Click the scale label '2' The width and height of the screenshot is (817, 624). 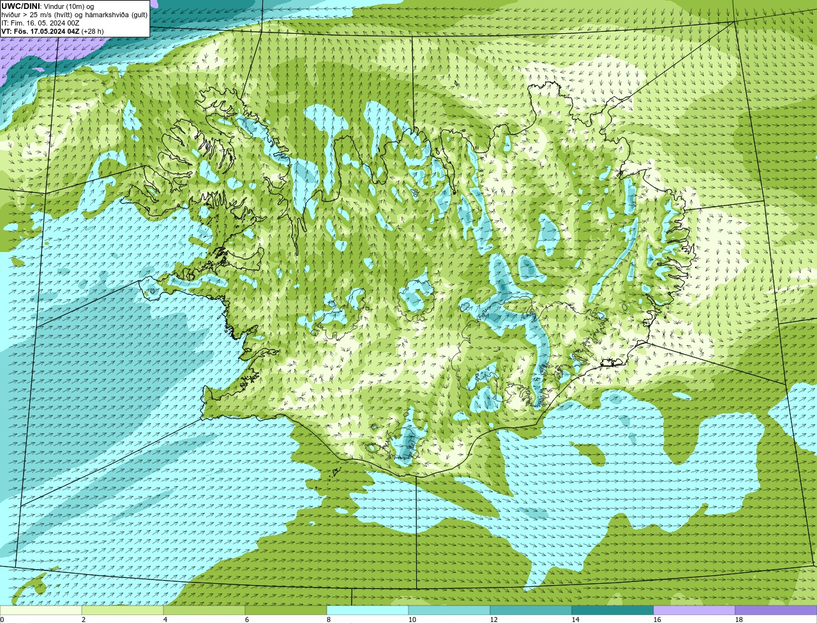tap(84, 620)
